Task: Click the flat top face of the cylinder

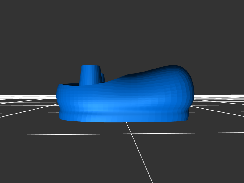Action: [90, 66]
